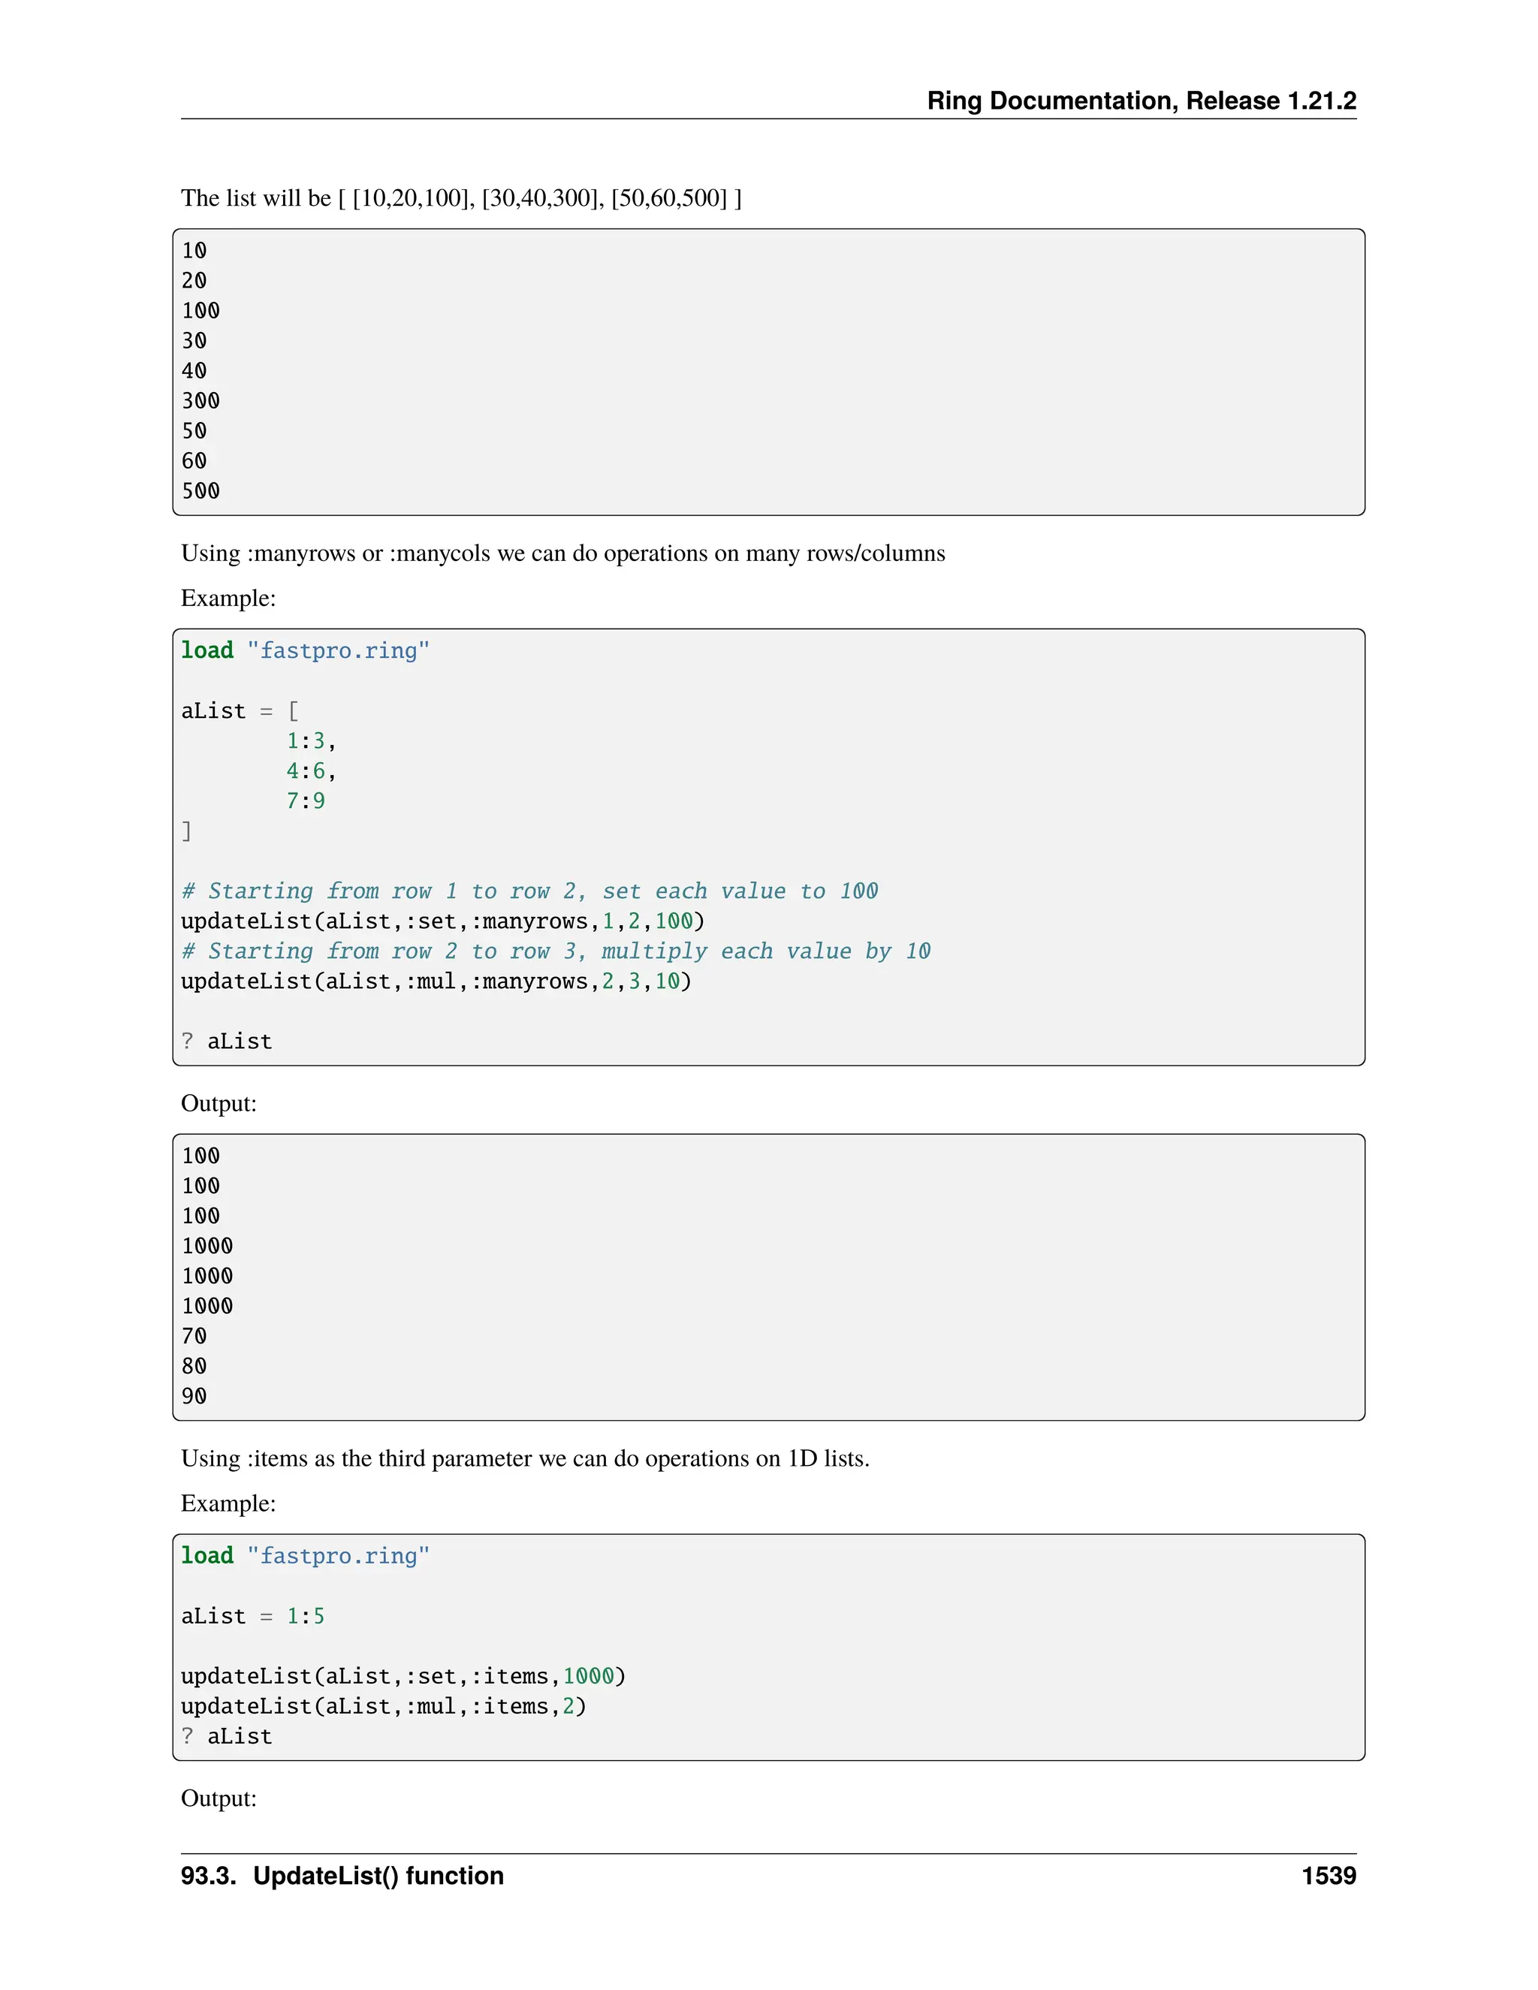Click the value 90 in second output
This screenshot has width=1538, height=1990.
click(x=194, y=1396)
